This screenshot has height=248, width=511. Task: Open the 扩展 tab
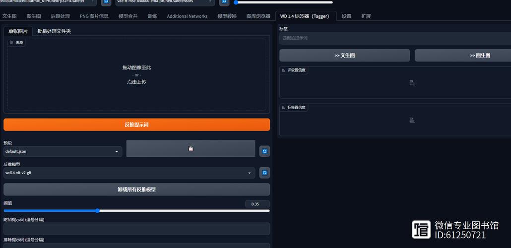366,16
